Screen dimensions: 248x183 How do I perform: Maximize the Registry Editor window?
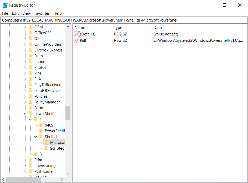224,5
